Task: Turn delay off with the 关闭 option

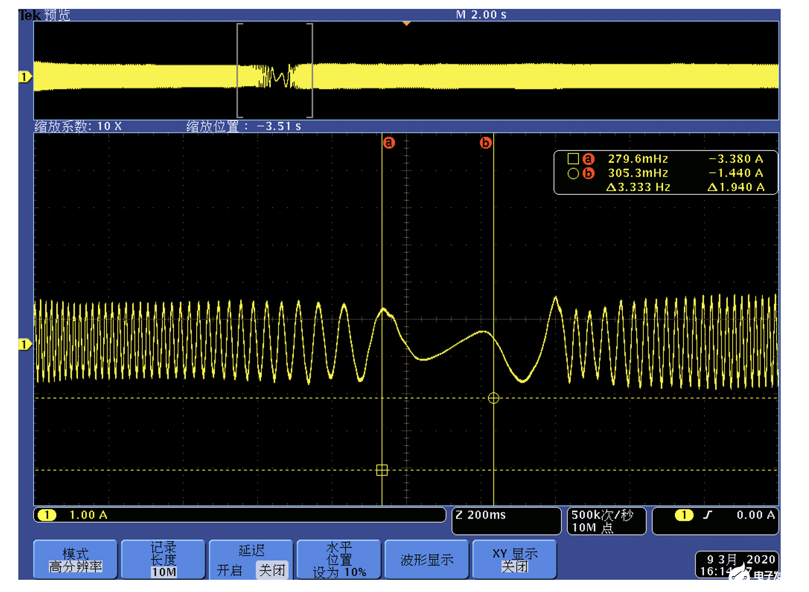Action: [x=272, y=570]
